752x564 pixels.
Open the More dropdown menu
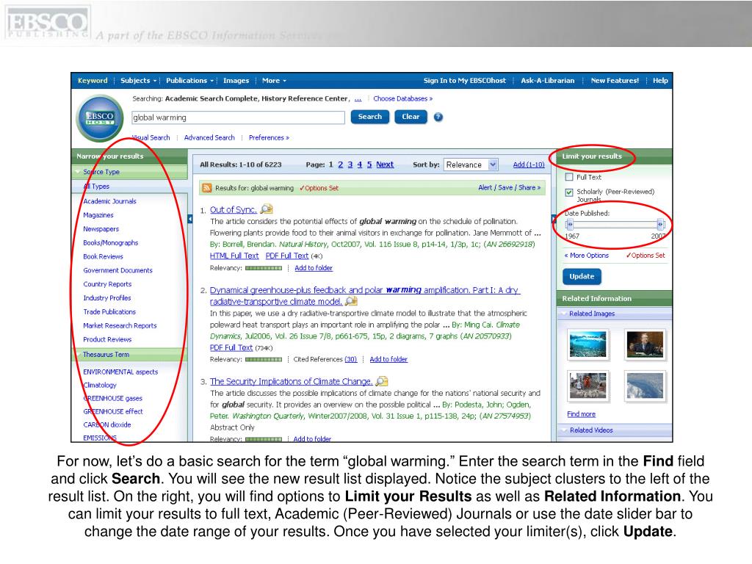274,81
